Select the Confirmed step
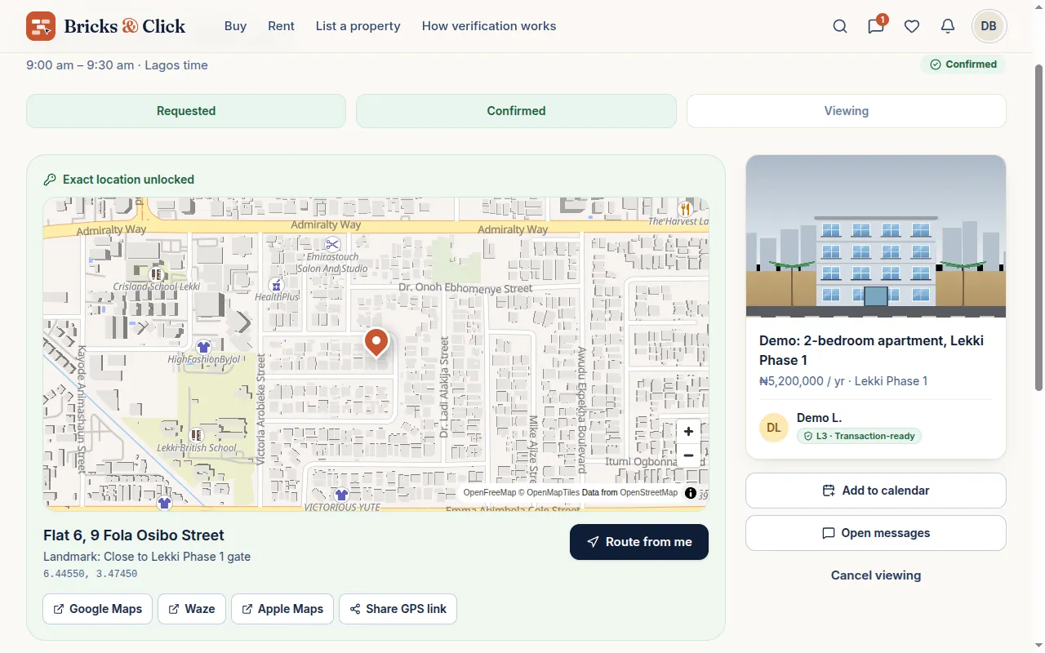Screen dimensions: 1045x653 pyautogui.click(x=516, y=111)
